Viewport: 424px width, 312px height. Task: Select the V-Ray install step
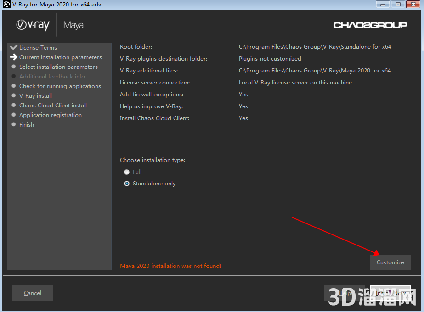[35, 96]
